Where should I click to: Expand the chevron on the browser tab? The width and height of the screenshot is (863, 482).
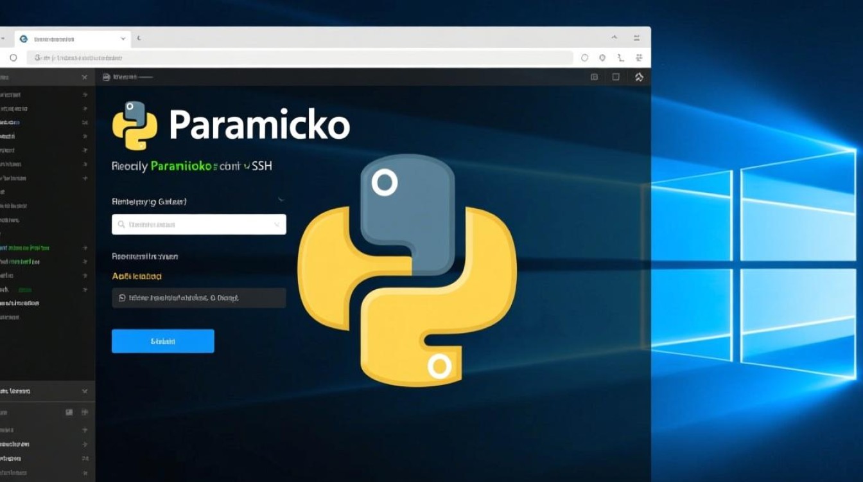pyautogui.click(x=124, y=38)
